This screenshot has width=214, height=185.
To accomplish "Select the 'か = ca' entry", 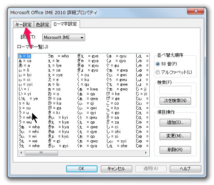I will coord(54,98).
